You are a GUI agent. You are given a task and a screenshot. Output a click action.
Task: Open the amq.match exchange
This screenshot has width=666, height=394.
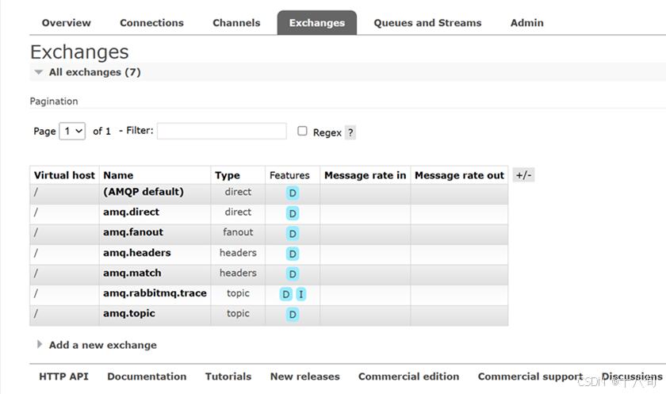coord(132,273)
